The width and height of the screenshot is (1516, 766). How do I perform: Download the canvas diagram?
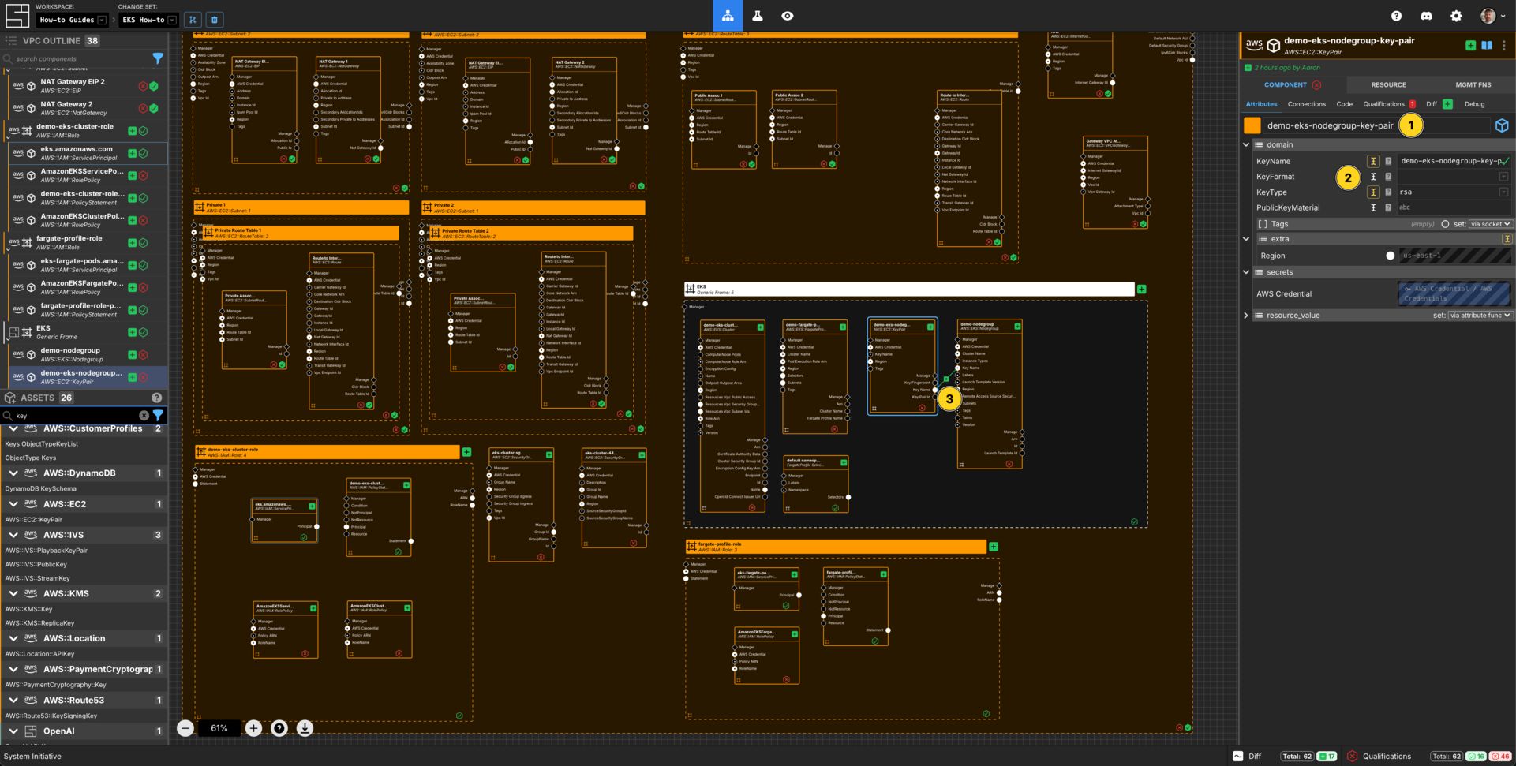(305, 728)
